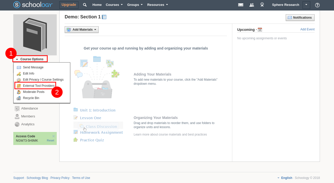
Task: Click the Practice Quiz text
Action: [92, 140]
